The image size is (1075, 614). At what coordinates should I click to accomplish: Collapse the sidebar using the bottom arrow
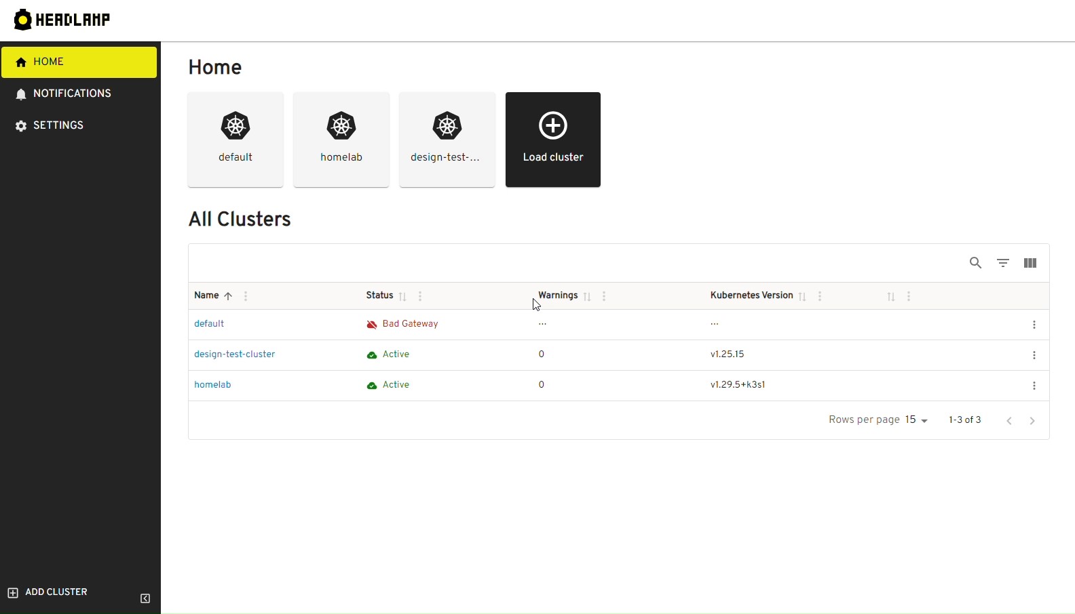(x=145, y=598)
